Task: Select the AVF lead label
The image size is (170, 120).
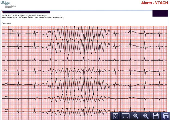Action: click(6, 109)
